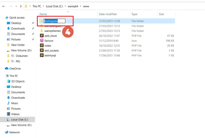Click the Videos film icon
205x138 pixels.
click(8, 114)
